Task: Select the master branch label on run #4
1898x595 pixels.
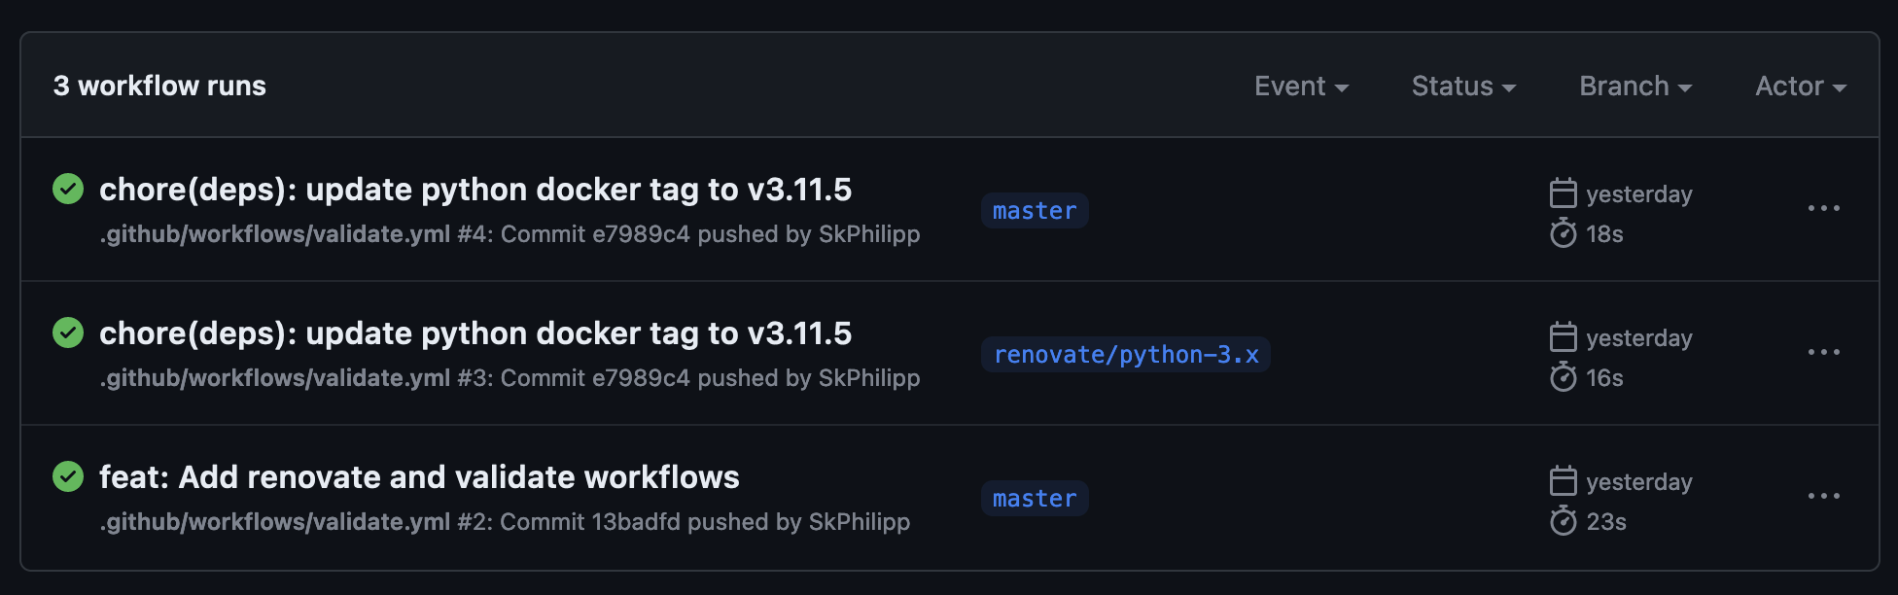Action: 1034,210
